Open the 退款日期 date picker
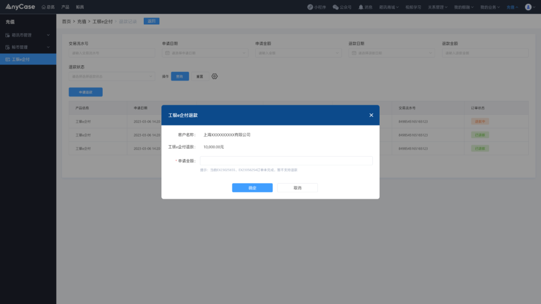The height and width of the screenshot is (304, 541). pos(392,53)
